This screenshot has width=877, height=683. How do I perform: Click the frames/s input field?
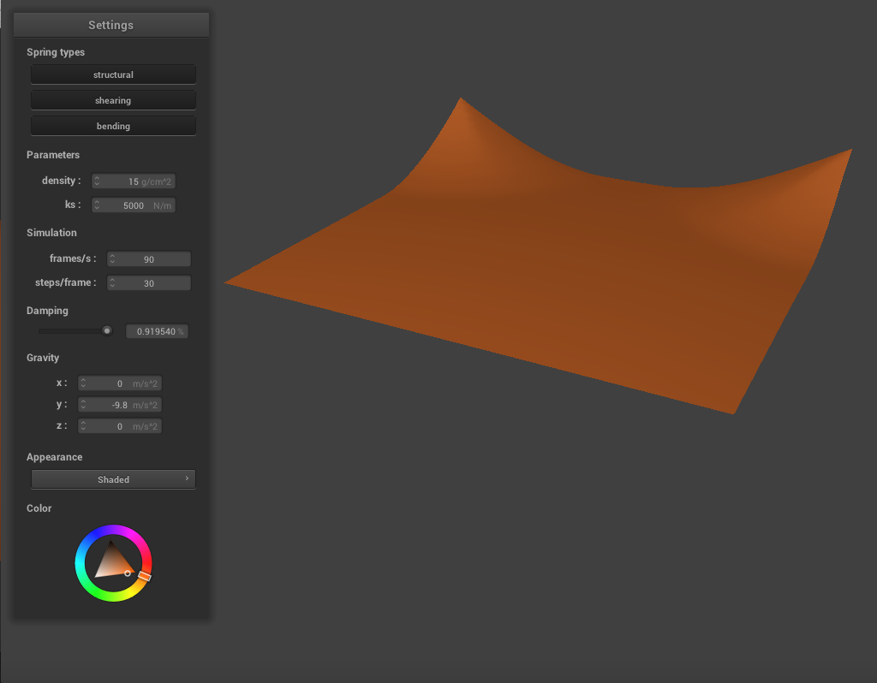[x=152, y=259]
